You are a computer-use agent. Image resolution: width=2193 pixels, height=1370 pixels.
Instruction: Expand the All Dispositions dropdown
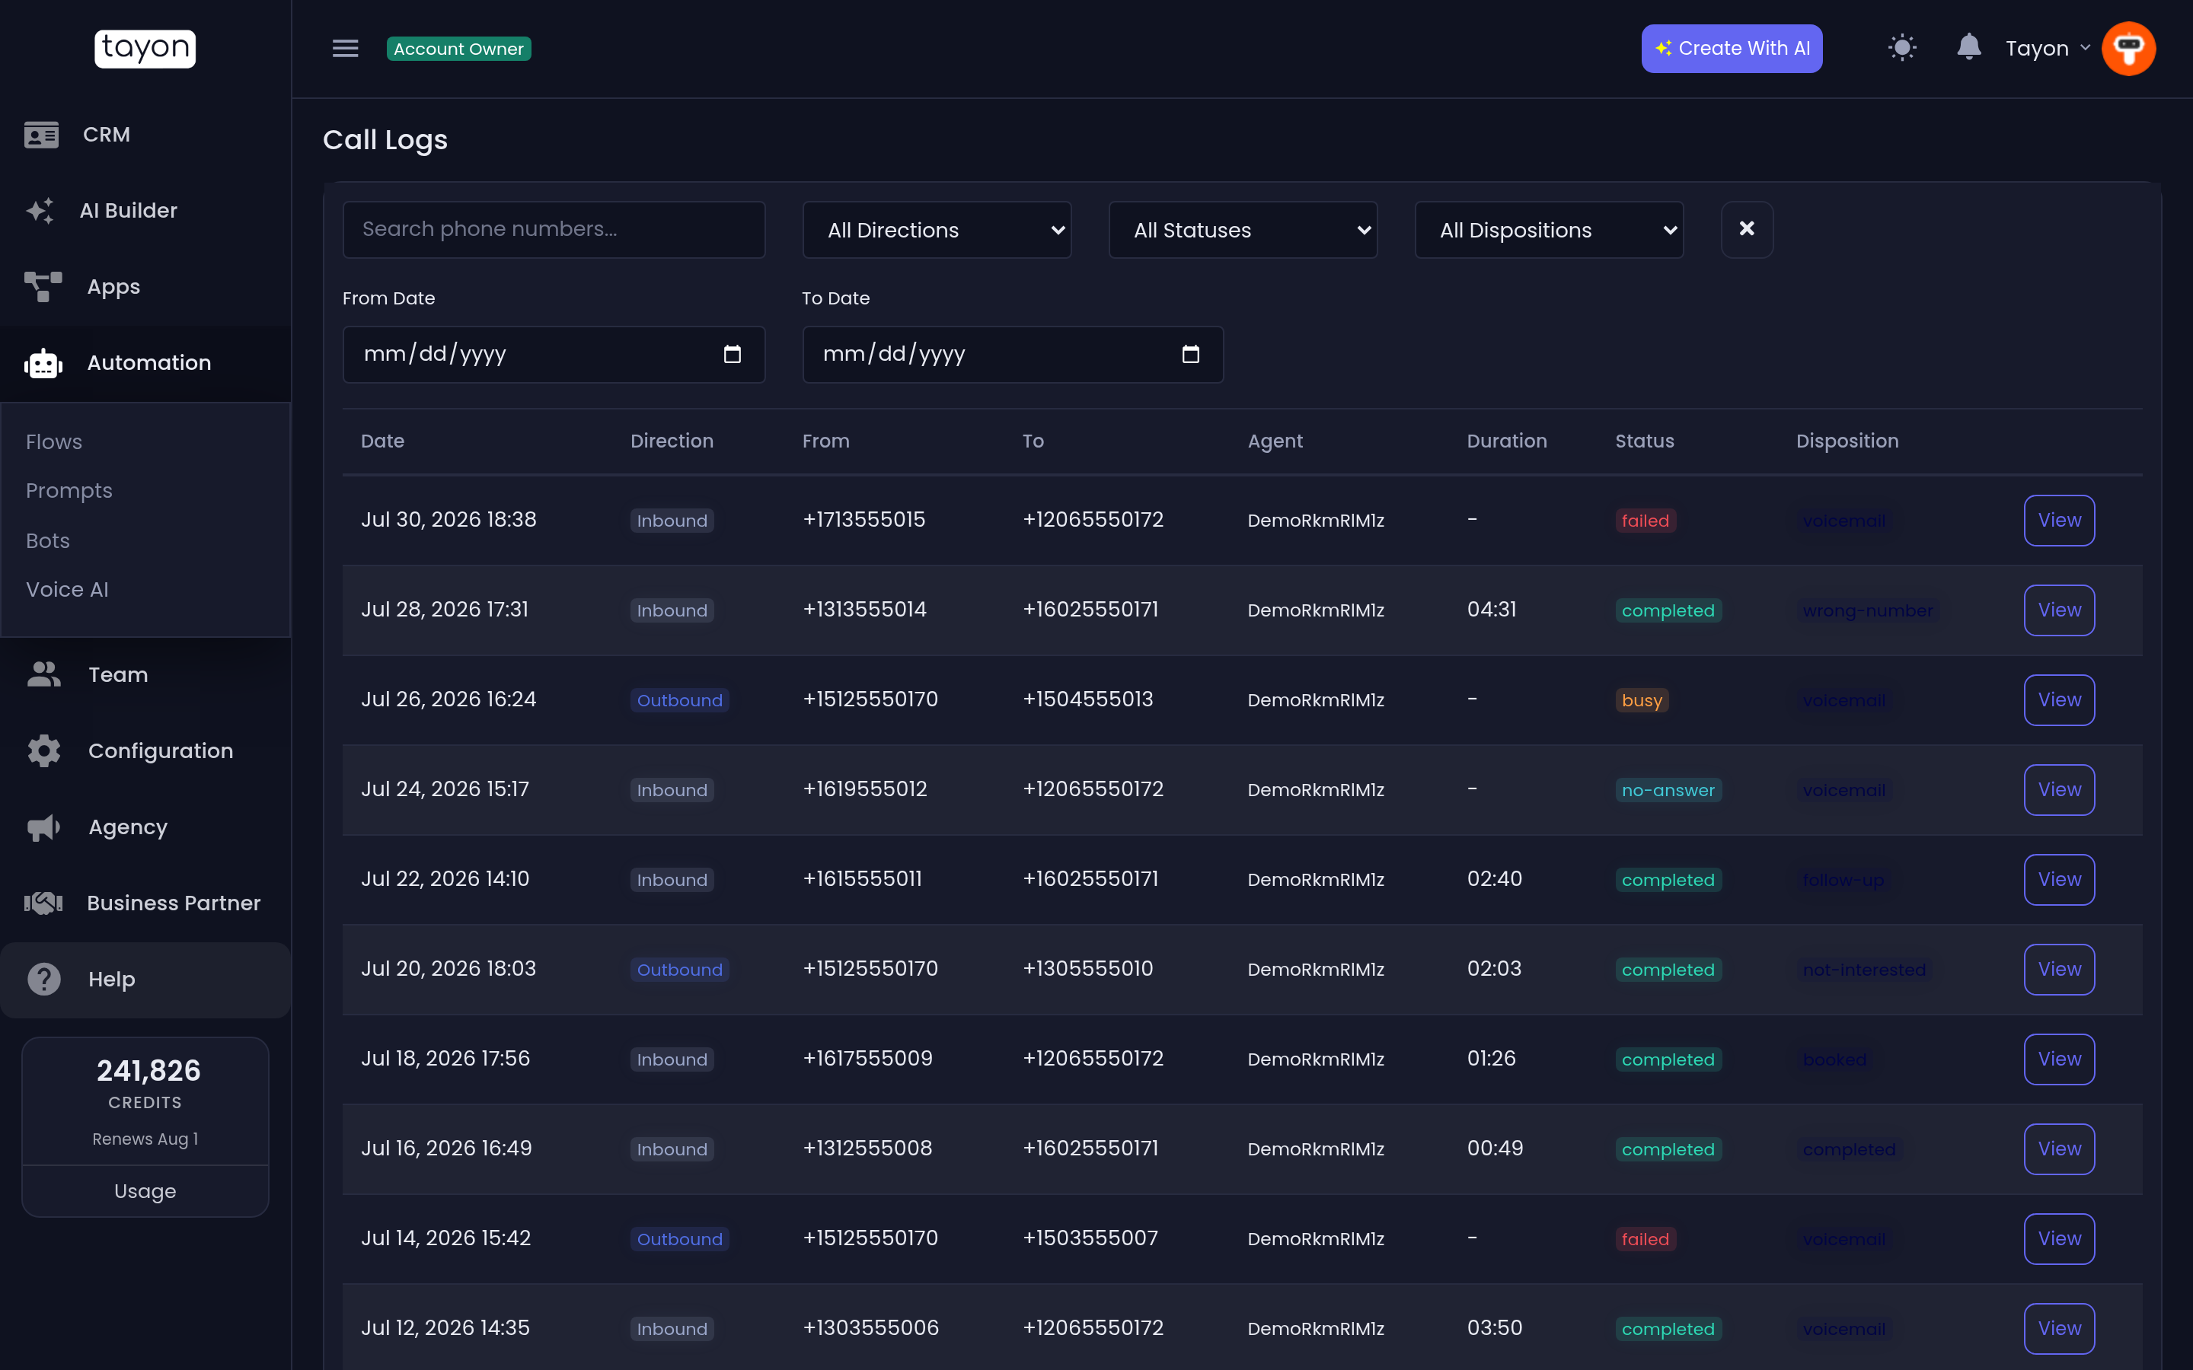(1549, 230)
